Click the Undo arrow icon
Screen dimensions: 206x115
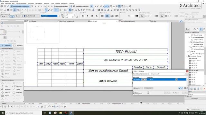(40, 10)
